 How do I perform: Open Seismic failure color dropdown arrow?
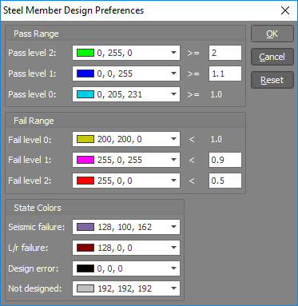173,227
